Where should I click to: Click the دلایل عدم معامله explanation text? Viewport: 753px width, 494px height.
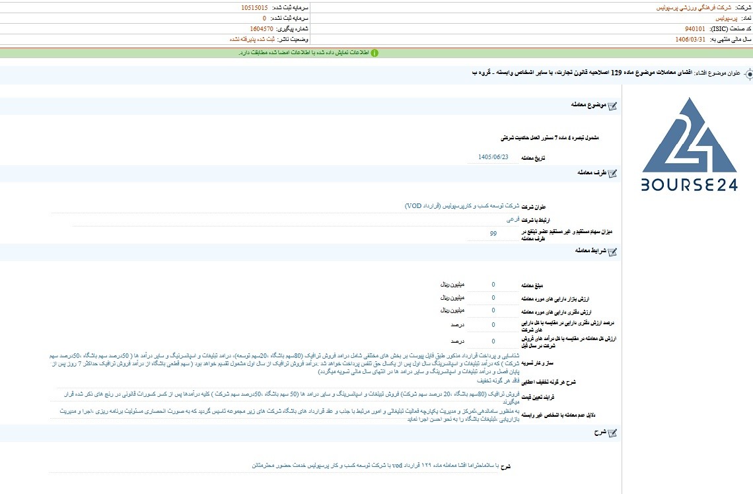point(289,415)
